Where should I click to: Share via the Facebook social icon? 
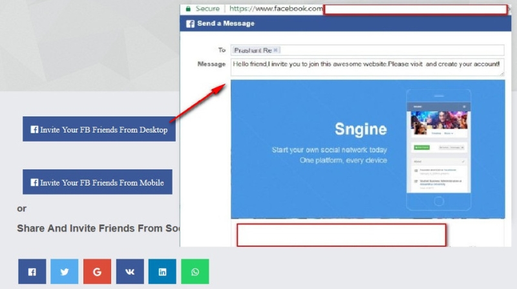click(x=32, y=272)
